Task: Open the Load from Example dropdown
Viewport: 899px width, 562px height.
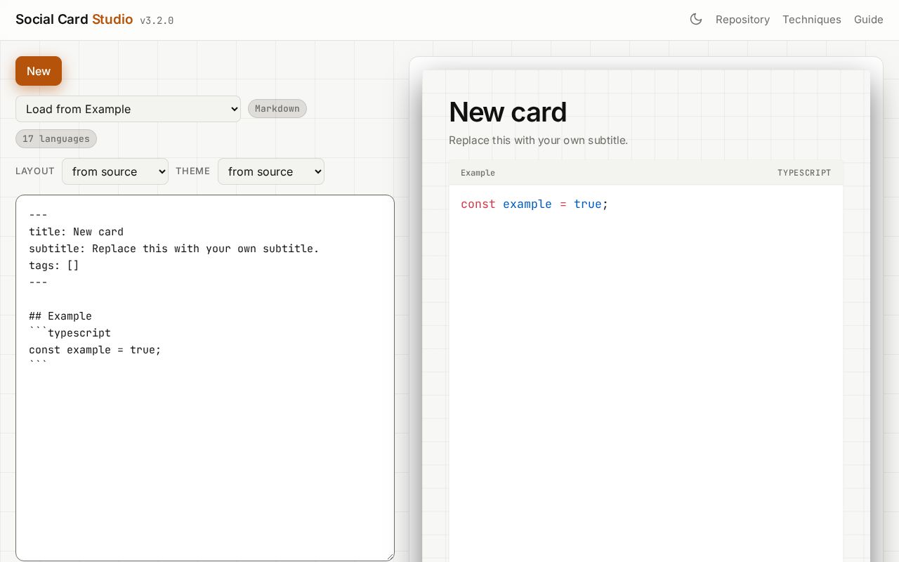Action: pyautogui.click(x=128, y=109)
